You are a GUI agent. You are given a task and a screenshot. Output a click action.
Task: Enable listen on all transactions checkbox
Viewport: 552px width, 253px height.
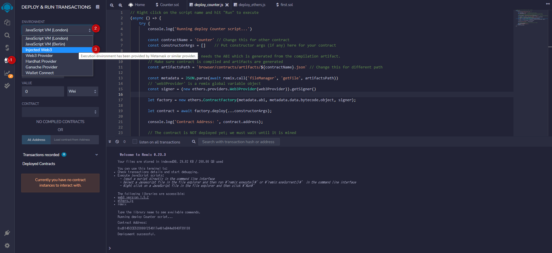pos(135,142)
